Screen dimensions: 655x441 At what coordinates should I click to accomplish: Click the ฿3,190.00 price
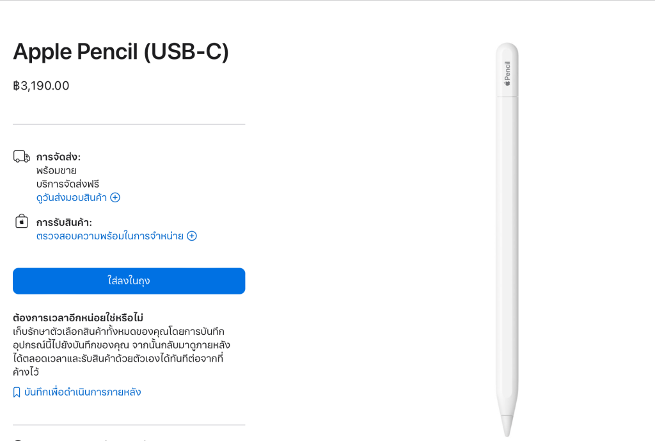tap(41, 86)
